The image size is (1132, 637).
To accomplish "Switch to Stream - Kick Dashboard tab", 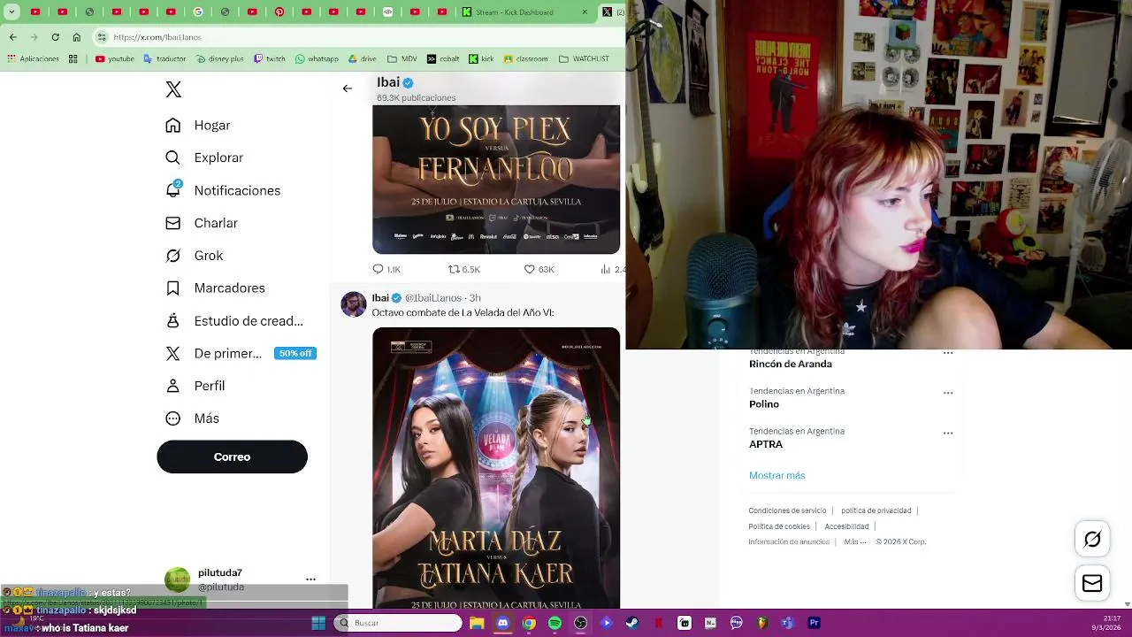I will pos(522,12).
